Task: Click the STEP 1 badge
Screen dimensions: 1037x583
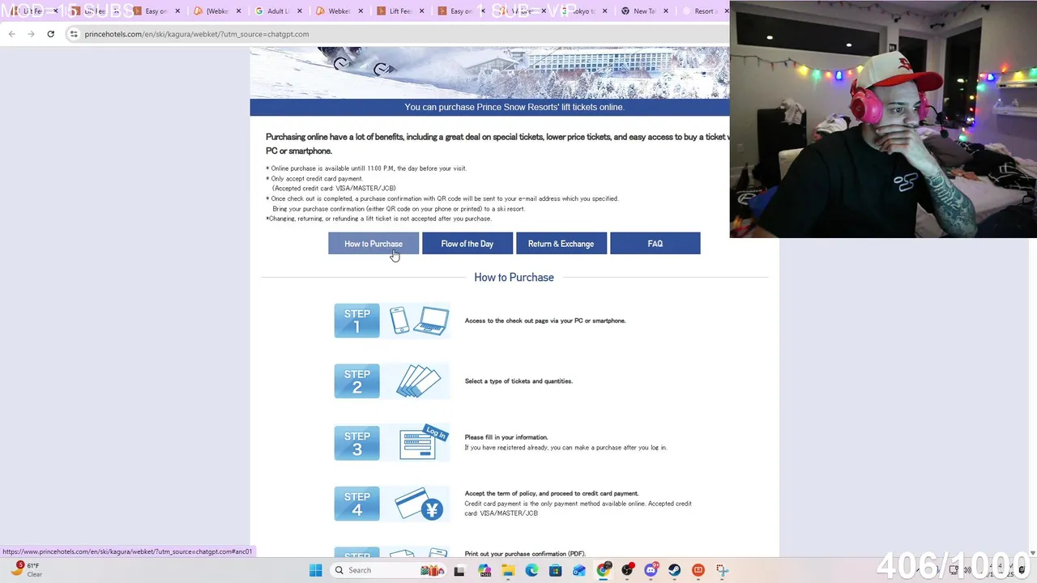Action: pos(356,321)
